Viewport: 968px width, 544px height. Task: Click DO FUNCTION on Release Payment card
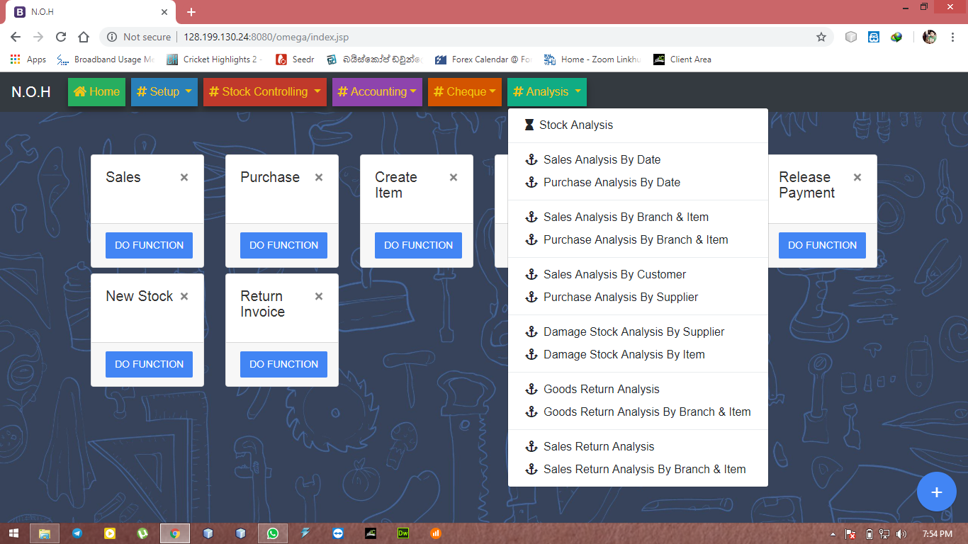[822, 245]
